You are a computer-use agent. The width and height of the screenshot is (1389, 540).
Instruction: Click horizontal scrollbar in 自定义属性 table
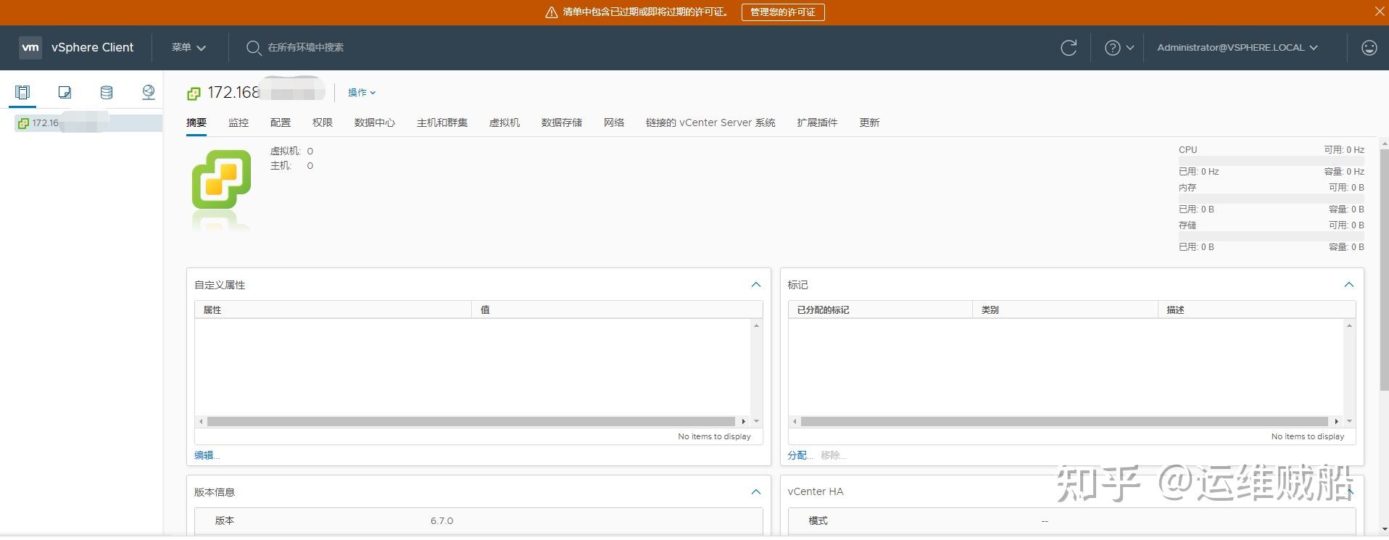[x=471, y=421]
